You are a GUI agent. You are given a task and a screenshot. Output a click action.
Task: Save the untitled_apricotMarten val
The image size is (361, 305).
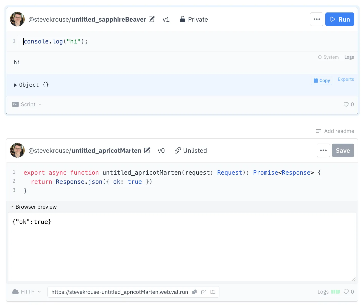pyautogui.click(x=343, y=150)
